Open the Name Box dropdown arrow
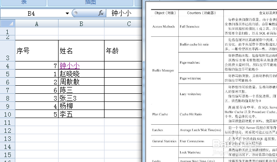 click(x=67, y=13)
